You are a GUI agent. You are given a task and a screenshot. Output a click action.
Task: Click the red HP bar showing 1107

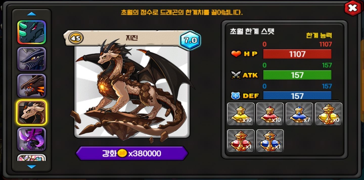pos(297,54)
